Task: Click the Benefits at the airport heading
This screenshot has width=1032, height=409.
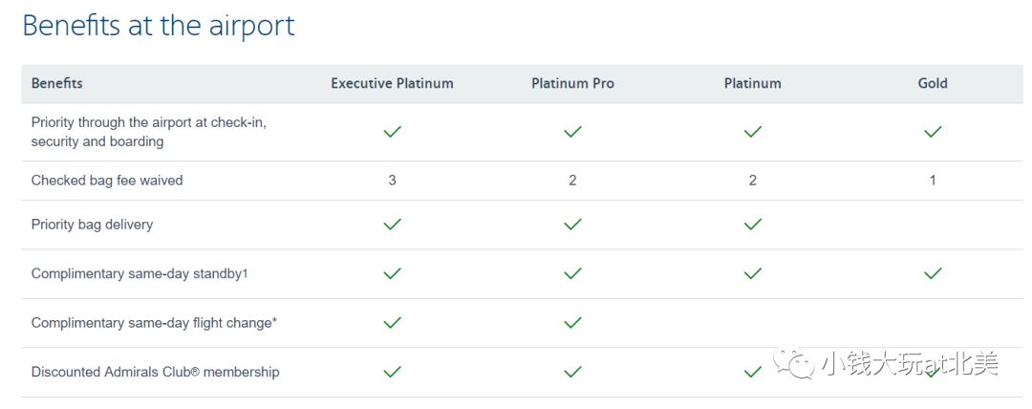Action: 159,26
